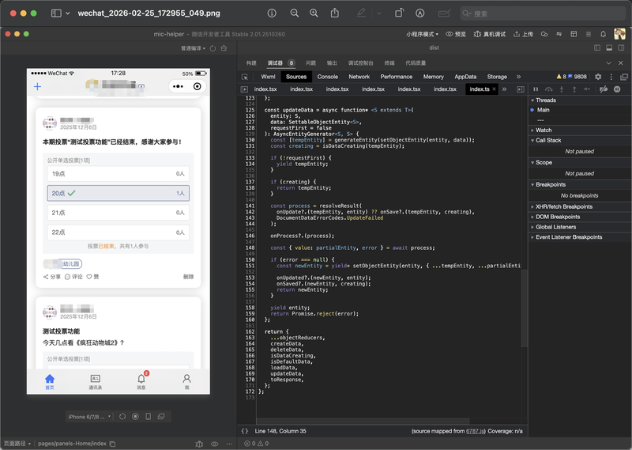Open the iPhone 6/7/8 device dropdown
Viewport: 632px width, 450px height.
89,416
